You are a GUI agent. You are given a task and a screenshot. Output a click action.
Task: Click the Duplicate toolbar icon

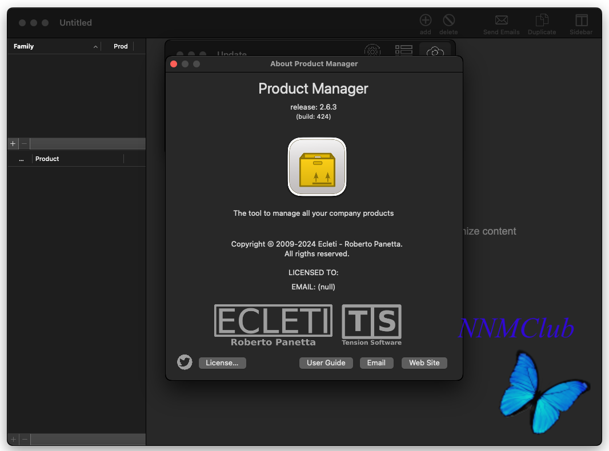coord(542,20)
